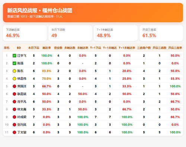Click the name 林文鑫 in the table

[x=22, y=110]
